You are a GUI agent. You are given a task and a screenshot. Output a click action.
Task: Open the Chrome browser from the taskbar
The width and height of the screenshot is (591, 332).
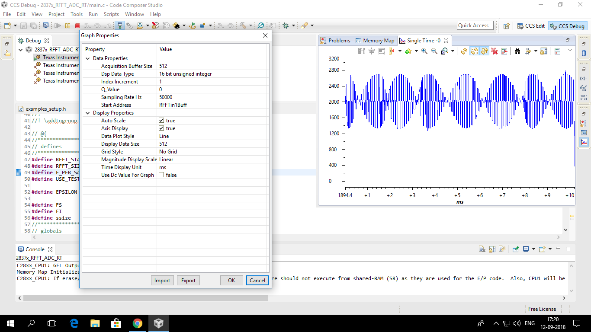pos(138,323)
